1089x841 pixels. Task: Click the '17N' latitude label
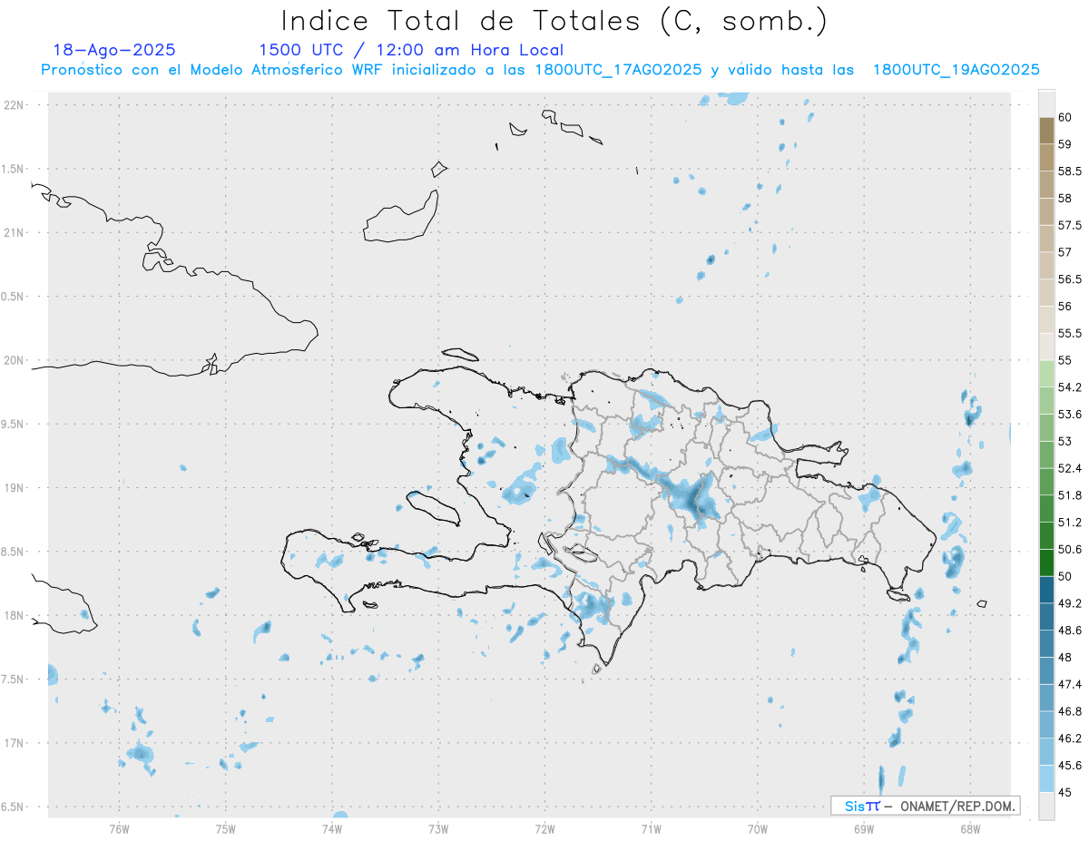14,743
